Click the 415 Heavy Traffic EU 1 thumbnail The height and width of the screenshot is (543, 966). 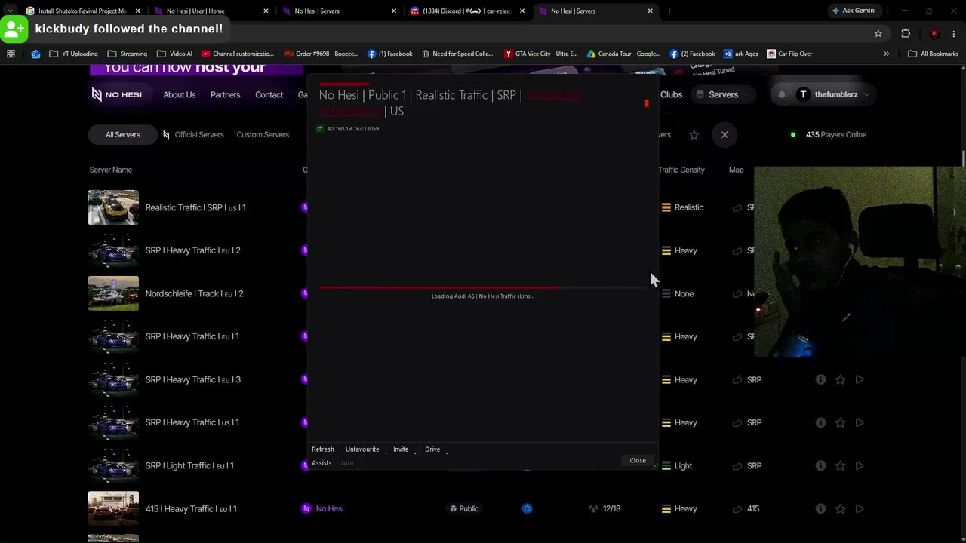[x=113, y=508]
